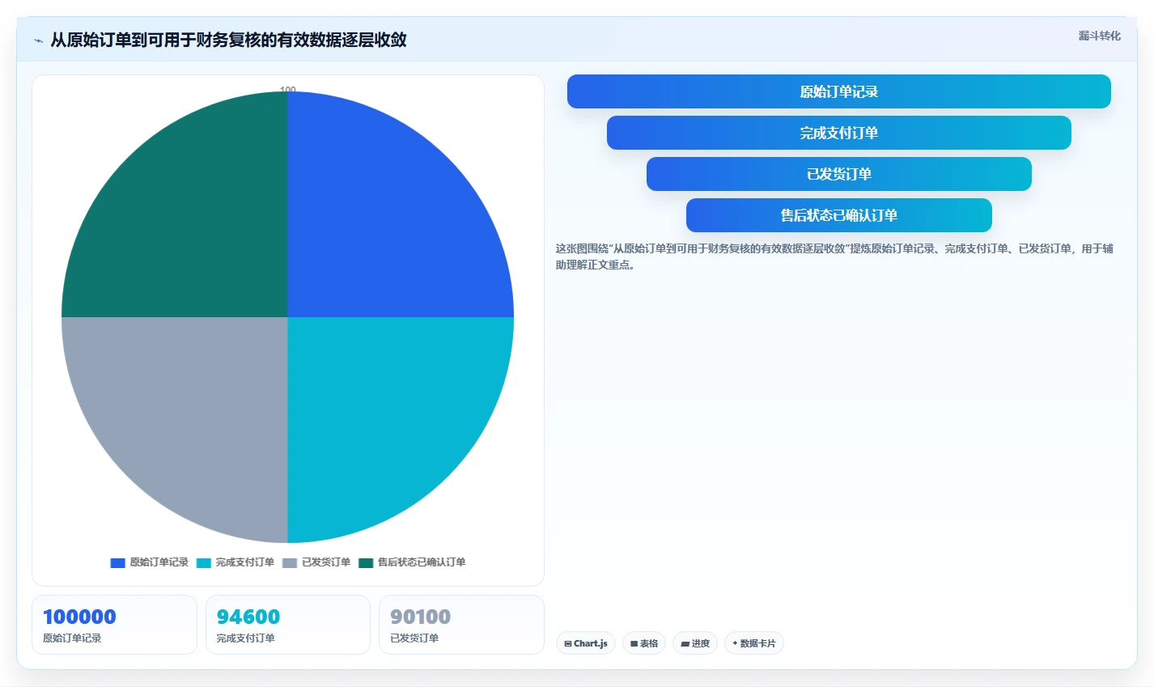Select the 原始订单记录 funnel bar
The image size is (1154, 687).
point(838,91)
